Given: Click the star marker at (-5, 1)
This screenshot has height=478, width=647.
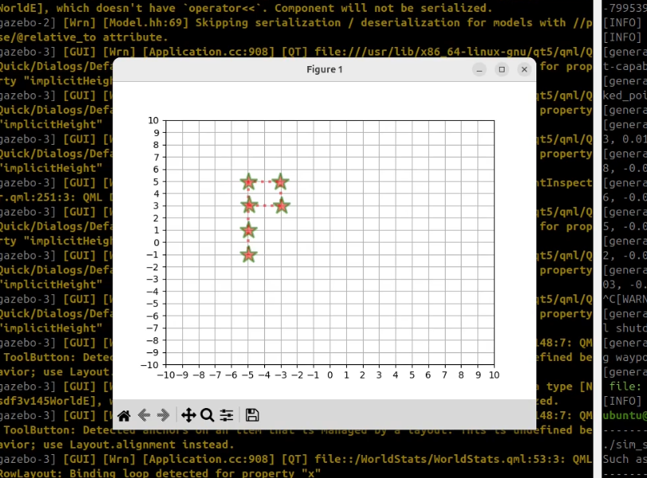Looking at the screenshot, I should coord(248,231).
